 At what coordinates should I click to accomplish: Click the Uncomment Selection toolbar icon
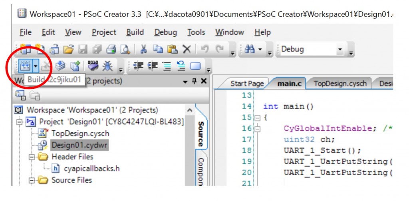click(x=181, y=67)
